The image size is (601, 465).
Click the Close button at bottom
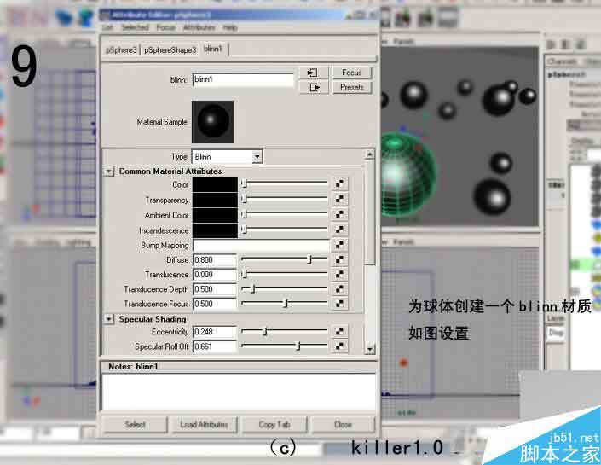coord(343,424)
